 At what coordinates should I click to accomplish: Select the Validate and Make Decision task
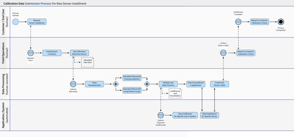click(168, 84)
